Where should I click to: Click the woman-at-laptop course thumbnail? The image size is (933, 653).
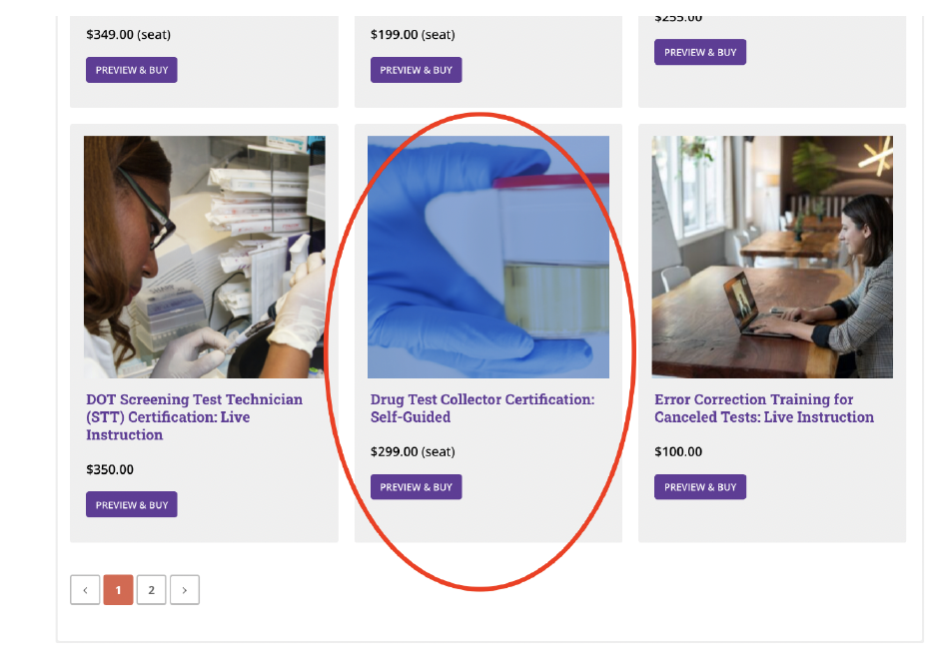pyautogui.click(x=771, y=256)
